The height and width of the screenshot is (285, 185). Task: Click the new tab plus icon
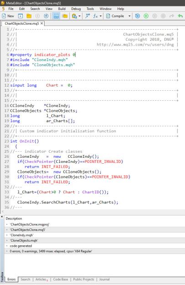[x=21, y=16]
